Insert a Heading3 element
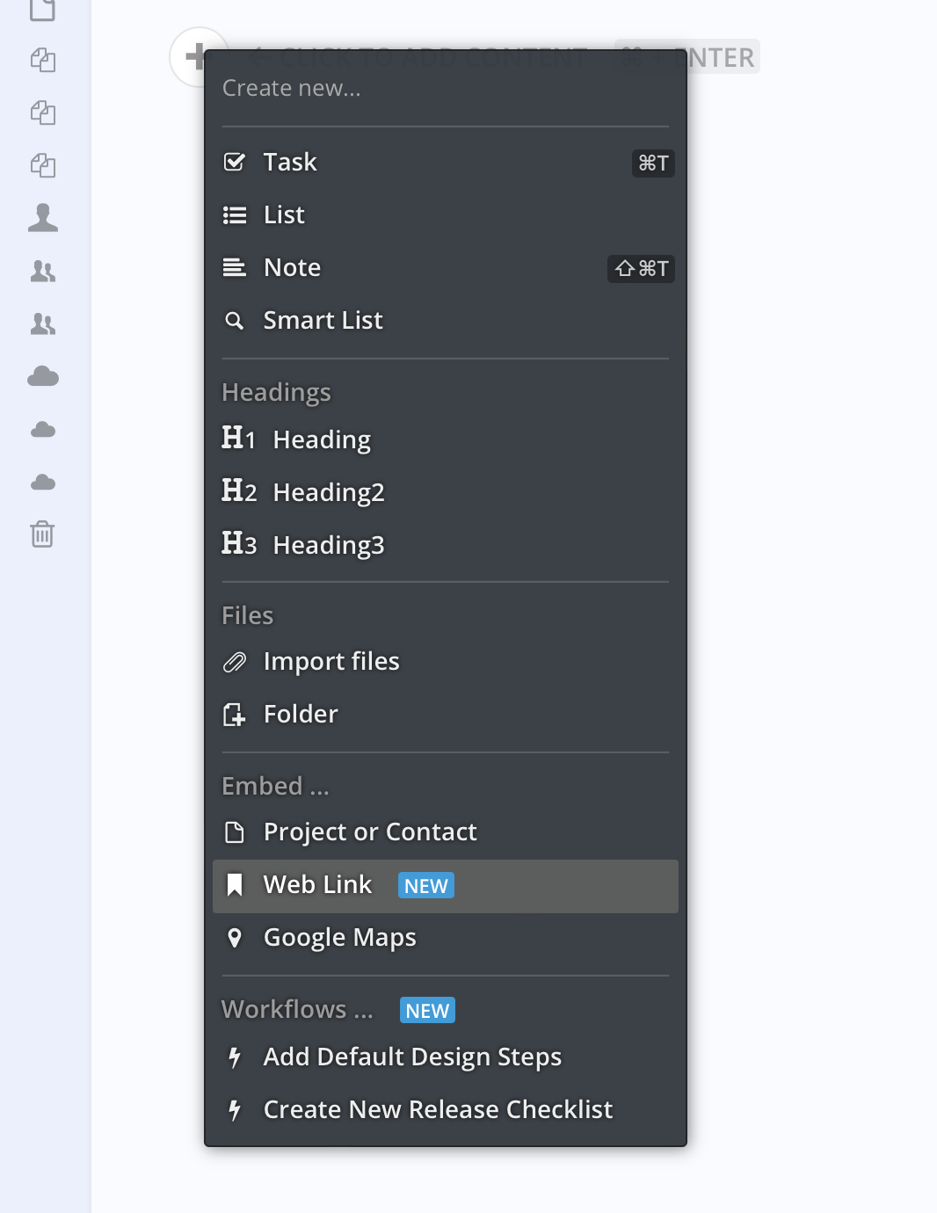The height and width of the screenshot is (1213, 937). tap(445, 544)
